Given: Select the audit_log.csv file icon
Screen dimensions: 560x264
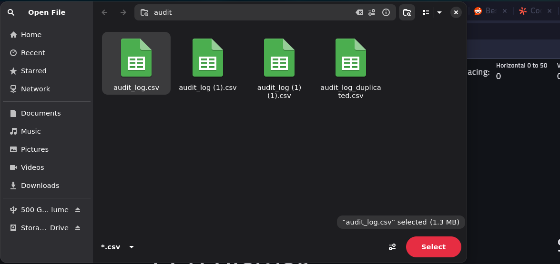Looking at the screenshot, I should coord(136,58).
